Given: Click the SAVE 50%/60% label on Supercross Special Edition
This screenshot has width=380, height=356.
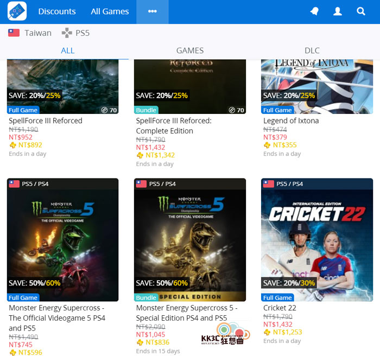Looking at the screenshot, I should tap(162, 283).
